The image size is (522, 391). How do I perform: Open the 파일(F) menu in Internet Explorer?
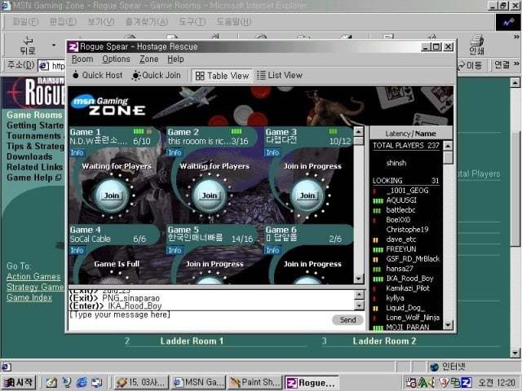tap(25, 22)
